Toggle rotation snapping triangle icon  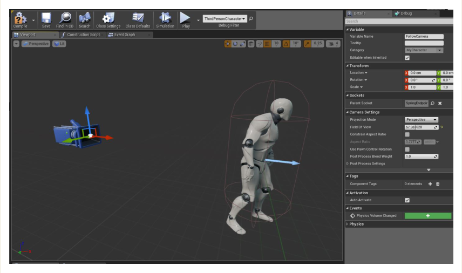286,44
